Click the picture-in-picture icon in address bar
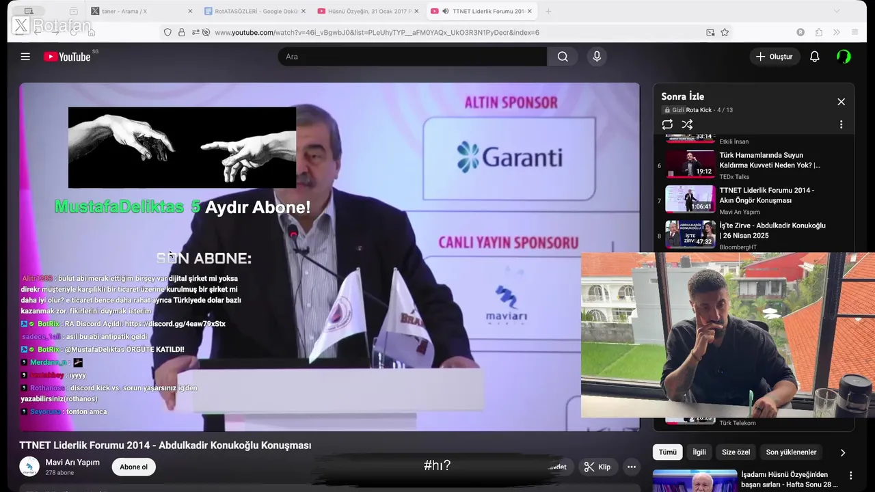 pyautogui.click(x=710, y=32)
